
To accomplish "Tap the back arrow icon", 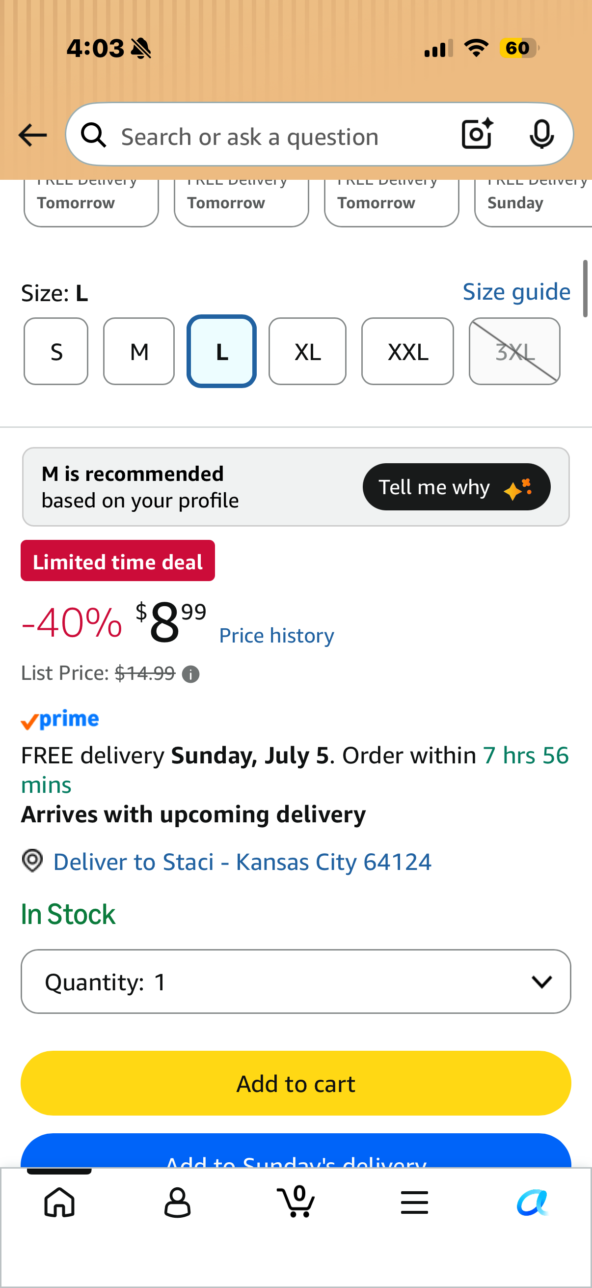I will pos(32,136).
